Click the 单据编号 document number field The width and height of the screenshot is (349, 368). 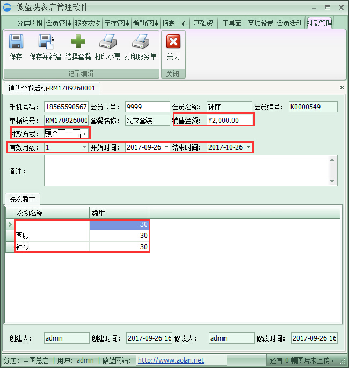(x=66, y=121)
